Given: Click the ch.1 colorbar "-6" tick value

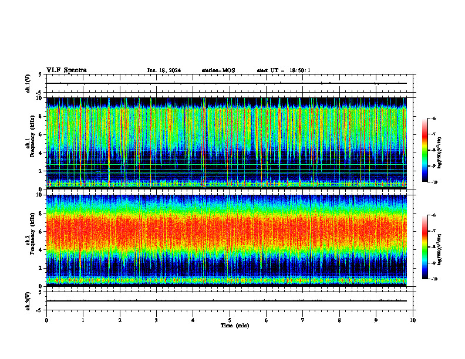Looking at the screenshot, I should point(433,118).
